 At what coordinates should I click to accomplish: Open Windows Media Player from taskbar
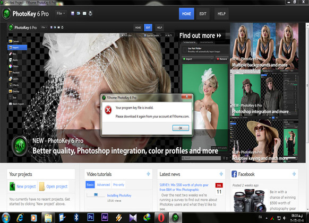33,218
